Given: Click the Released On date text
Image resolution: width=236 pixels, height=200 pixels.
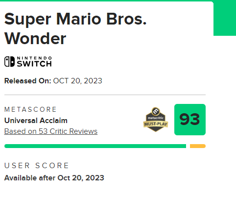Looking at the screenshot, I should point(53,81).
